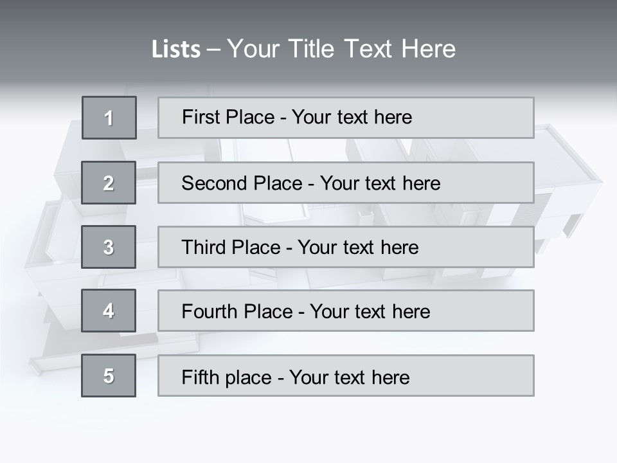Select the Fifth place text box
The width and height of the screenshot is (617, 463).
[x=346, y=376]
